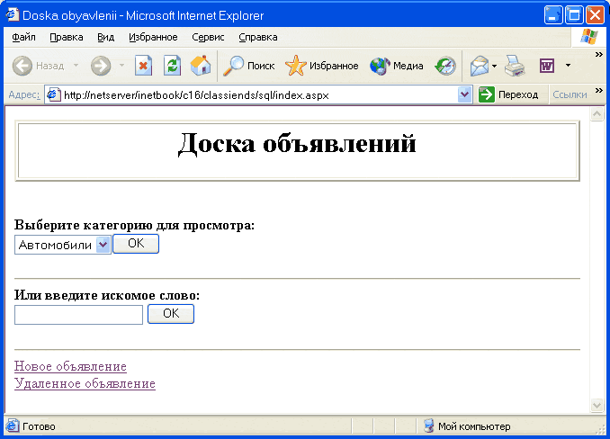Click the Адрес label
Image resolution: width=610 pixels, height=439 pixels.
pyautogui.click(x=23, y=94)
